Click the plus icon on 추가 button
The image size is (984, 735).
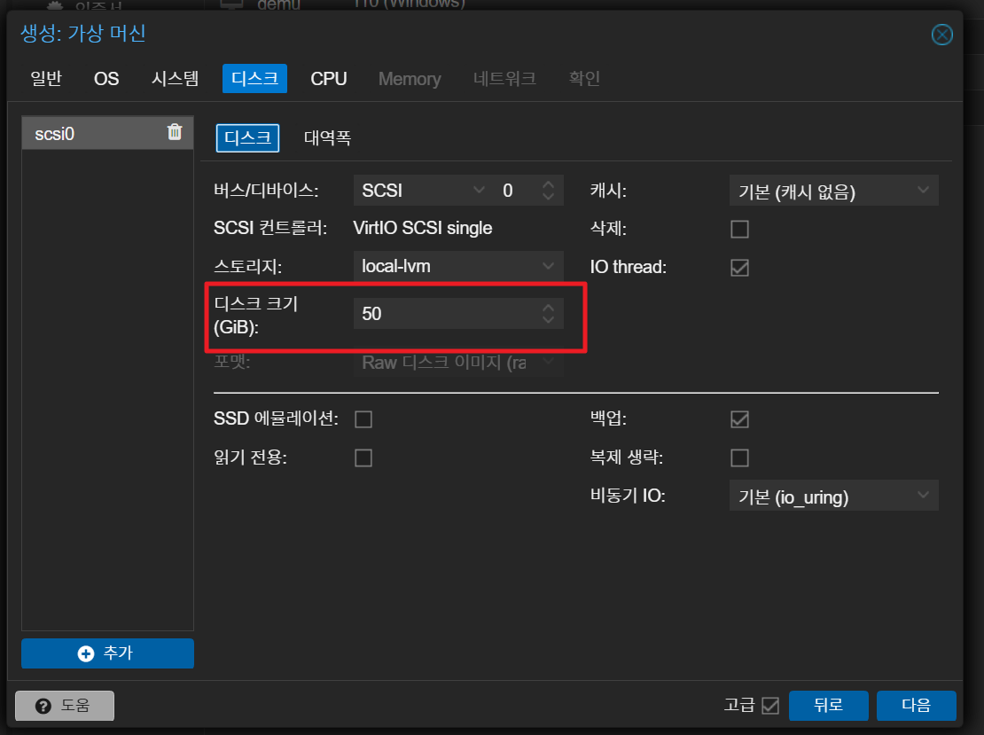[x=86, y=653]
